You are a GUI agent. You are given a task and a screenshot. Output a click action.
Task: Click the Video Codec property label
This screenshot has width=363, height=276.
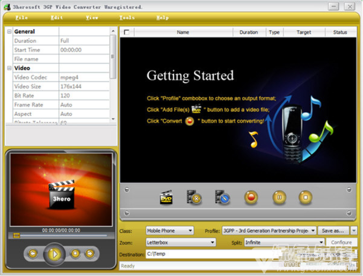tap(31, 77)
